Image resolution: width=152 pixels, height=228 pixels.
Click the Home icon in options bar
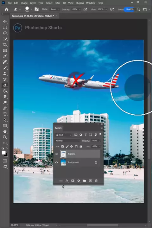(x=7, y=9)
